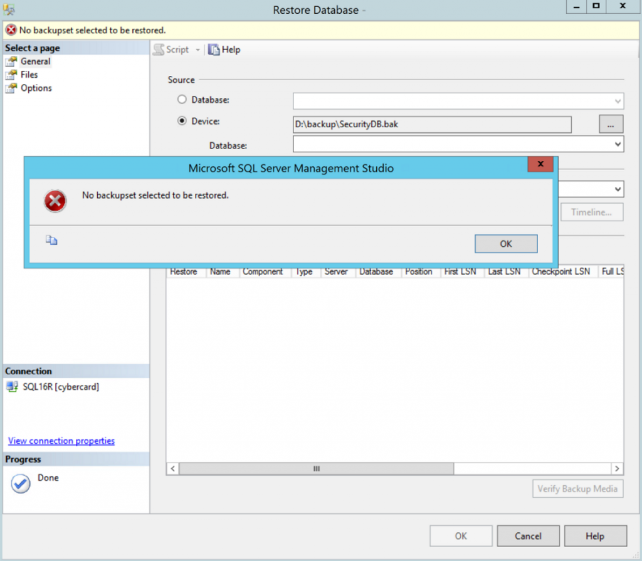The width and height of the screenshot is (642, 561).
Task: Open the General page
Action: coord(36,61)
